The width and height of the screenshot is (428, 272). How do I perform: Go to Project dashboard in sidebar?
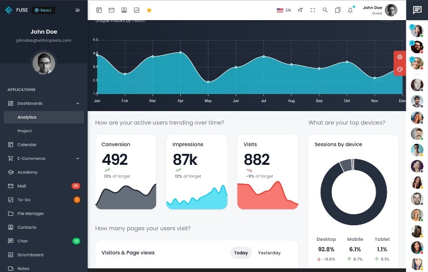point(25,131)
